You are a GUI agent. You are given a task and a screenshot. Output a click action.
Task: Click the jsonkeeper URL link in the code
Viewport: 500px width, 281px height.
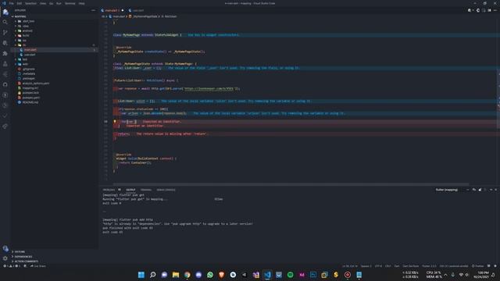[209, 88]
